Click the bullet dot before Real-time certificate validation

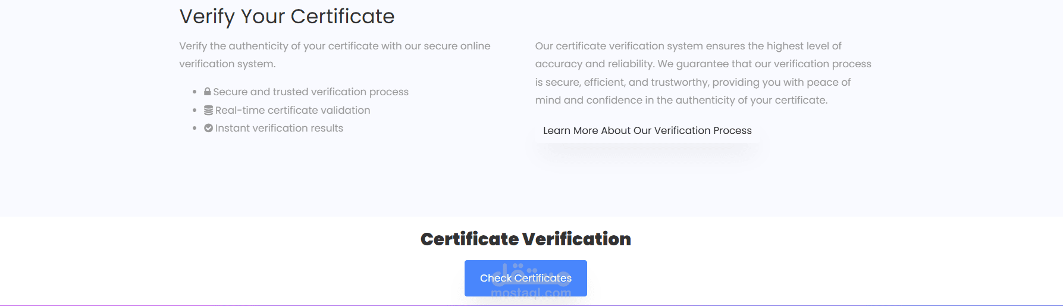(x=195, y=110)
